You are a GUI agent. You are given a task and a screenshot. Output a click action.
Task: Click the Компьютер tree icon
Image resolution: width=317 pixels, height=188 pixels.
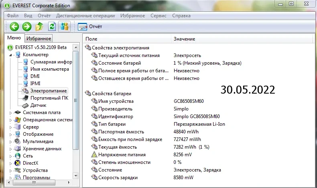coord(18,55)
